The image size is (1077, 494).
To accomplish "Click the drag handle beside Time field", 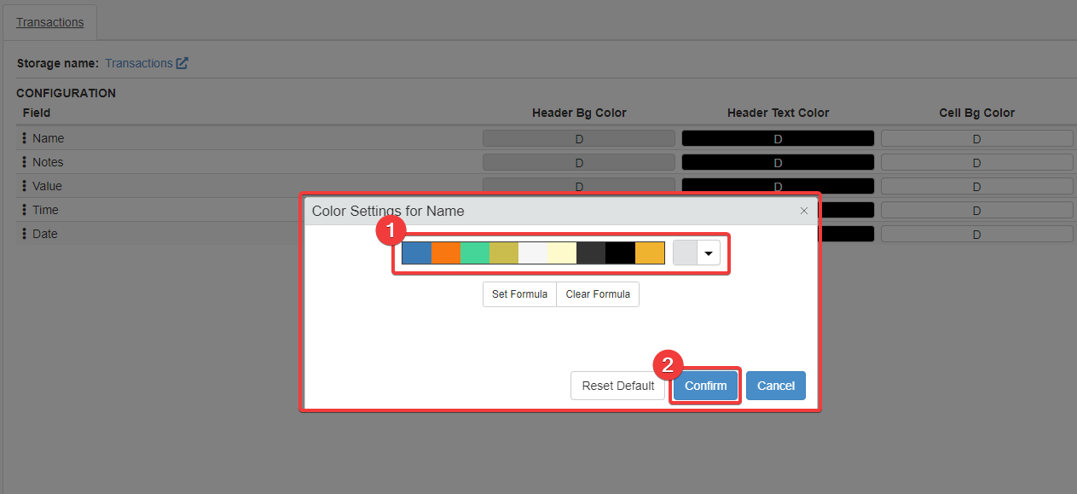I will 24,210.
